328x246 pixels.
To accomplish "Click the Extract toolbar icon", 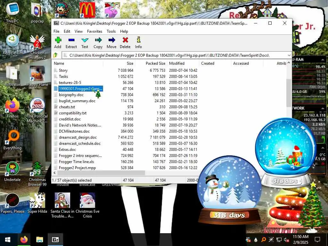I will tap(71, 43).
